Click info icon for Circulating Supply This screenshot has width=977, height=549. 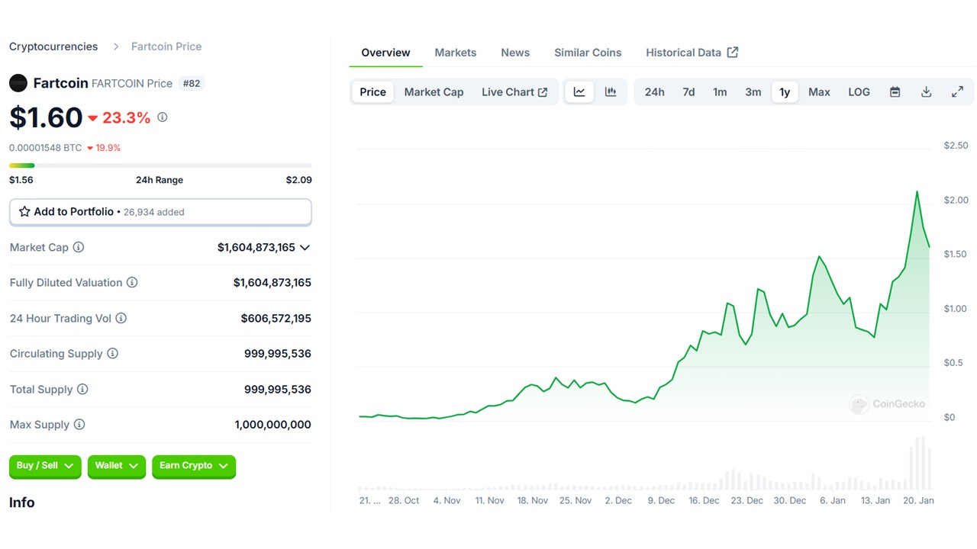tap(112, 354)
